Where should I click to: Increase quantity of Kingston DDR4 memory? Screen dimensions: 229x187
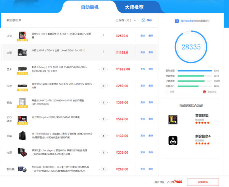point(107,86)
